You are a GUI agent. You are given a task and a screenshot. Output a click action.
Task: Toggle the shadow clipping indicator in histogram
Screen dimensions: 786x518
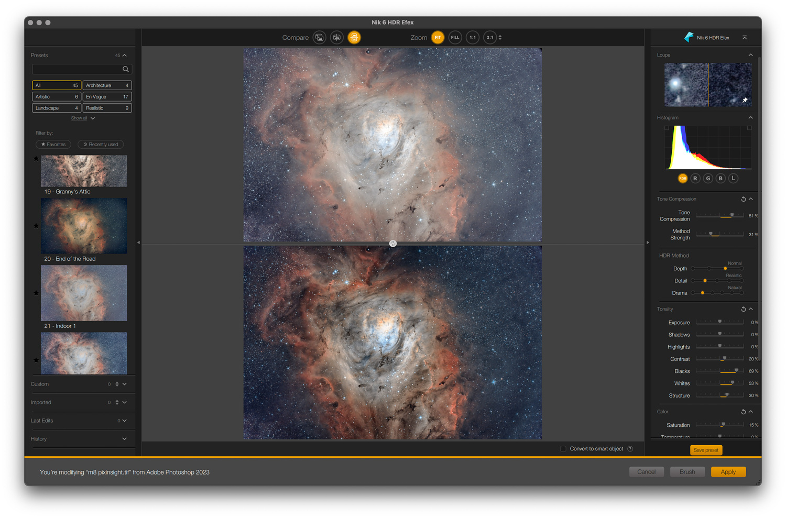667,128
